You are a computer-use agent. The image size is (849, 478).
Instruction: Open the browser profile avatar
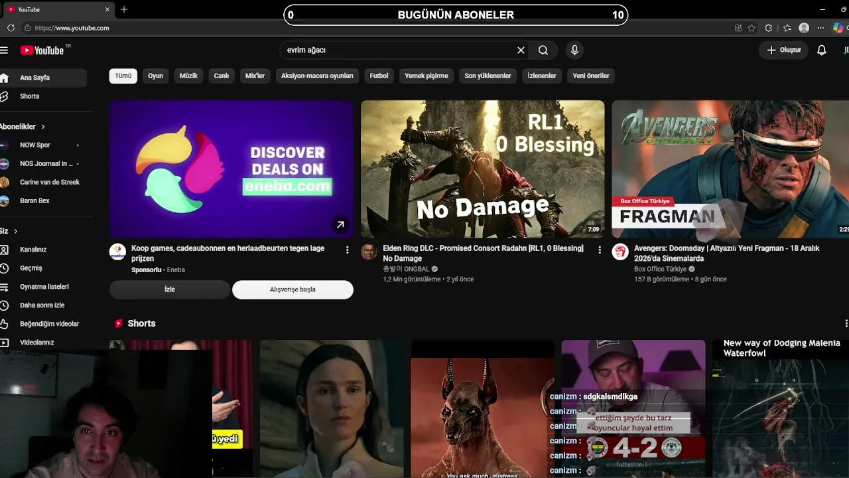[x=804, y=28]
